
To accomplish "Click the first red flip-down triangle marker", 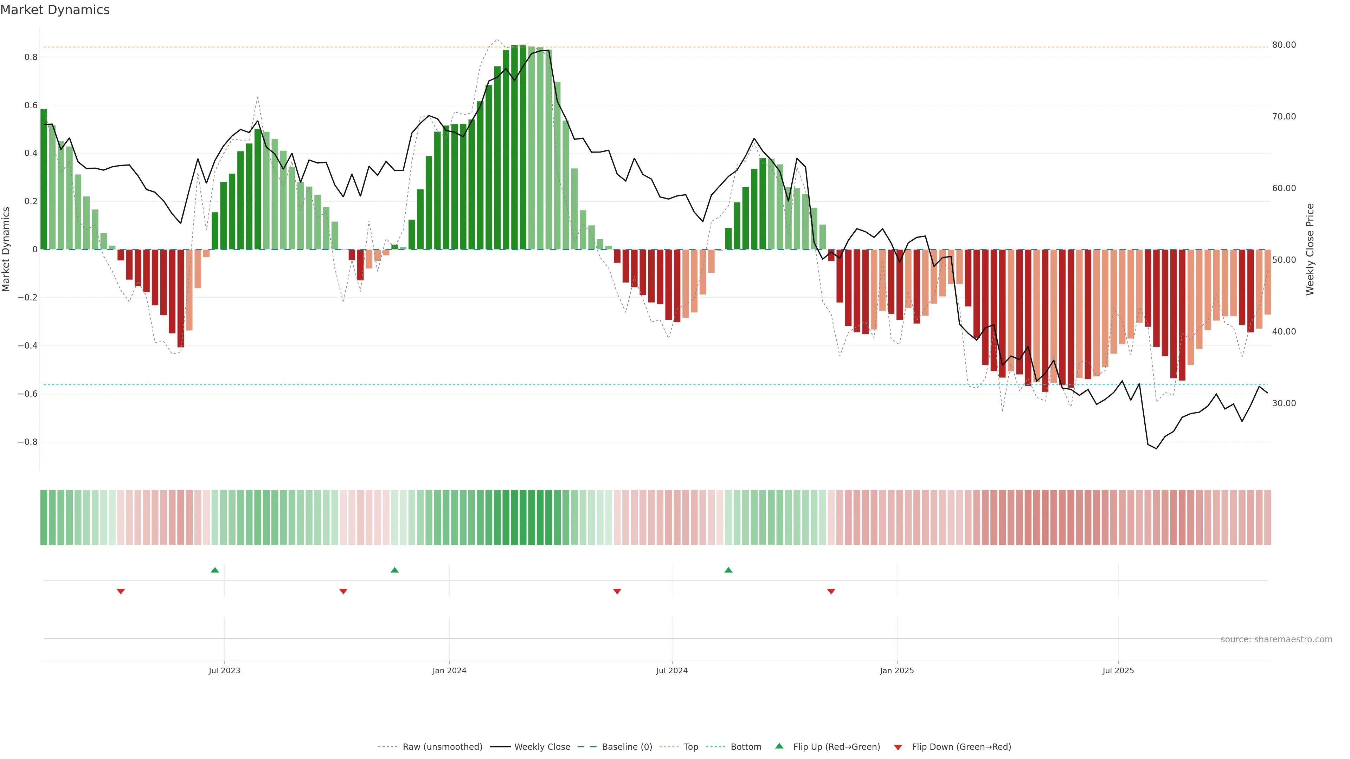I will (x=121, y=591).
